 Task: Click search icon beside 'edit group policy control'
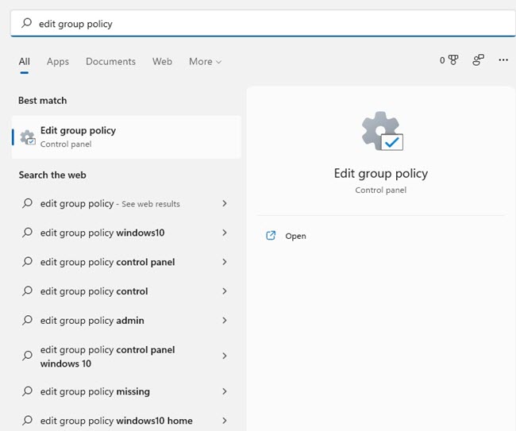[27, 291]
